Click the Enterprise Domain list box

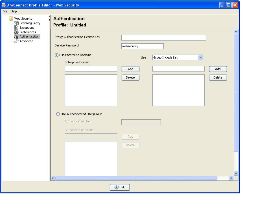click(x=91, y=90)
